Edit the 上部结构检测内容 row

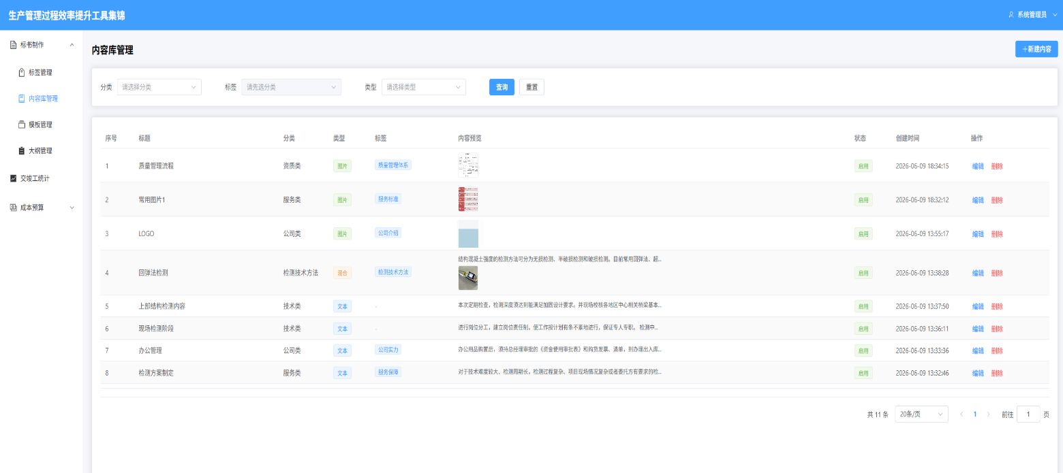click(x=978, y=306)
